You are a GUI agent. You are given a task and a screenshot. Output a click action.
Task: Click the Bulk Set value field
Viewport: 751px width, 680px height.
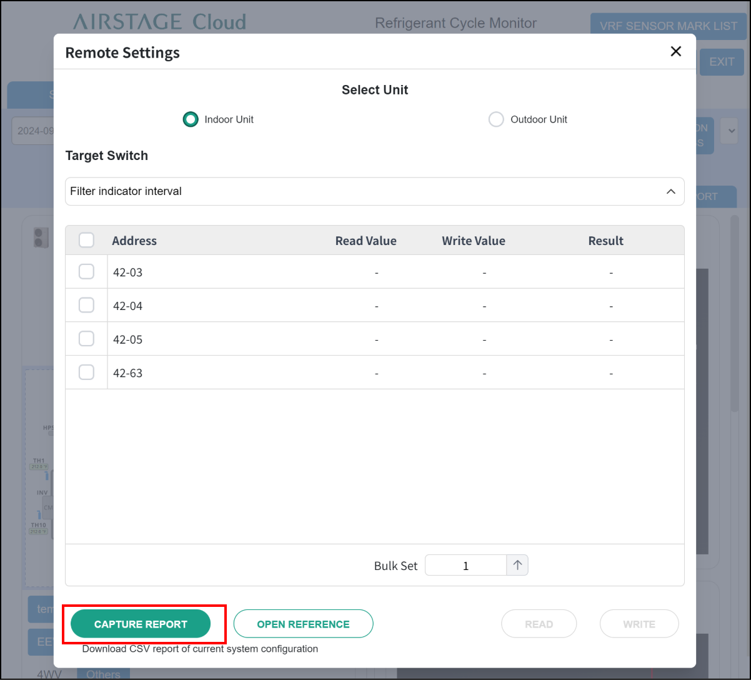pos(465,566)
